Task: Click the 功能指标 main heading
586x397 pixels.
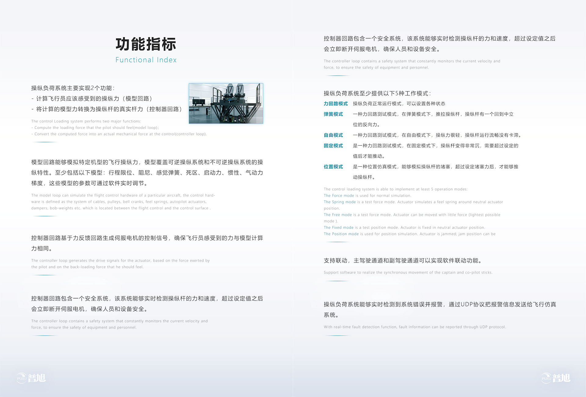Action: pyautogui.click(x=146, y=44)
